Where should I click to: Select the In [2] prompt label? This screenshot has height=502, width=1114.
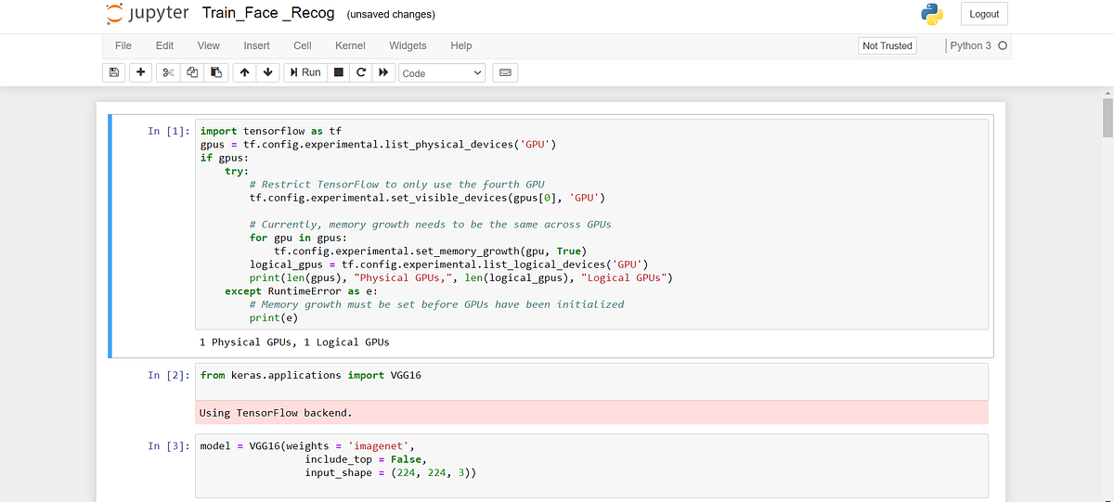pyautogui.click(x=169, y=375)
